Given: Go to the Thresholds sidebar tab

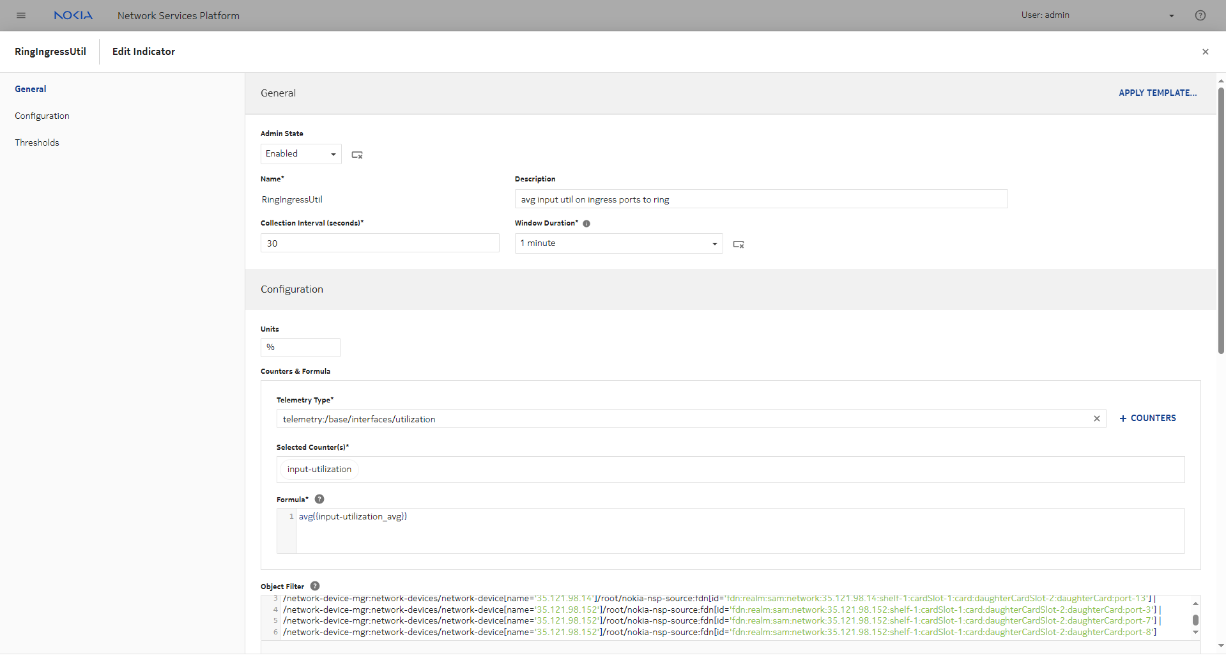Looking at the screenshot, I should (x=37, y=142).
